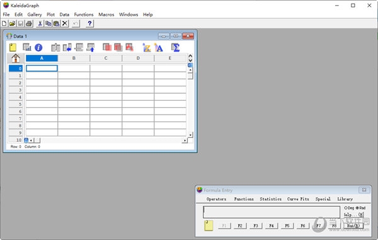Open Library menu in Formula Entry
Image resolution: width=378 pixels, height=240 pixels.
click(x=345, y=199)
